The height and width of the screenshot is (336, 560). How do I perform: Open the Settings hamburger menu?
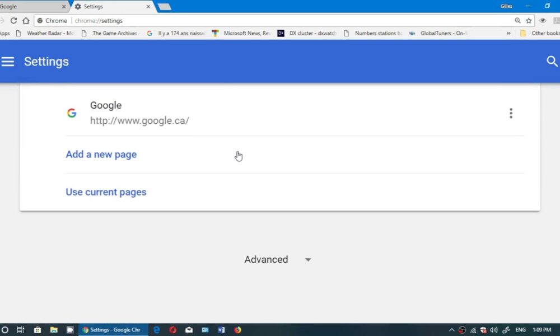[8, 62]
